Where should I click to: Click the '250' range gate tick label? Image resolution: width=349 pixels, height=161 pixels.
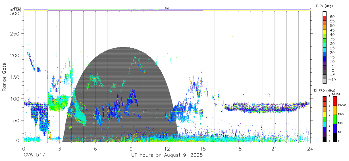[x=15, y=34]
